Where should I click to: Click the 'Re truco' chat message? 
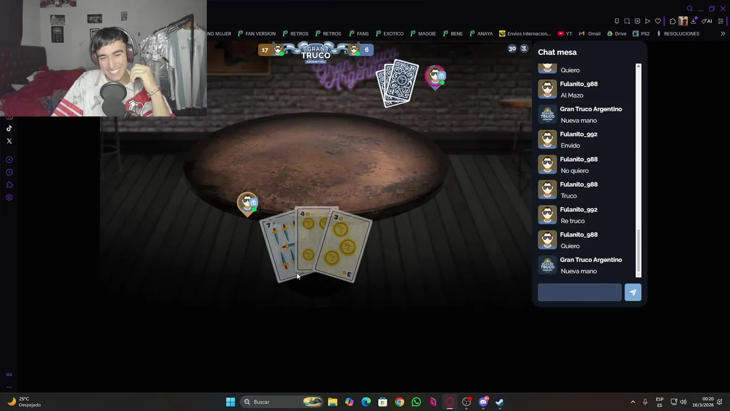coord(573,221)
